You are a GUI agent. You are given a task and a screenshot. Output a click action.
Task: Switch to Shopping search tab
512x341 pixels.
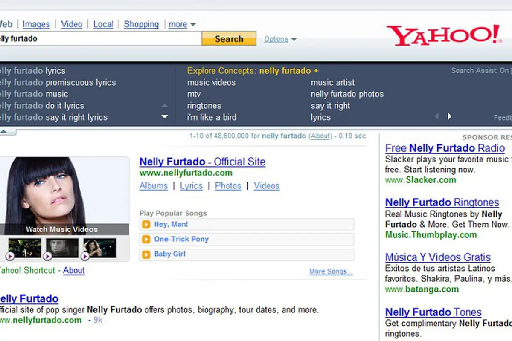[141, 24]
